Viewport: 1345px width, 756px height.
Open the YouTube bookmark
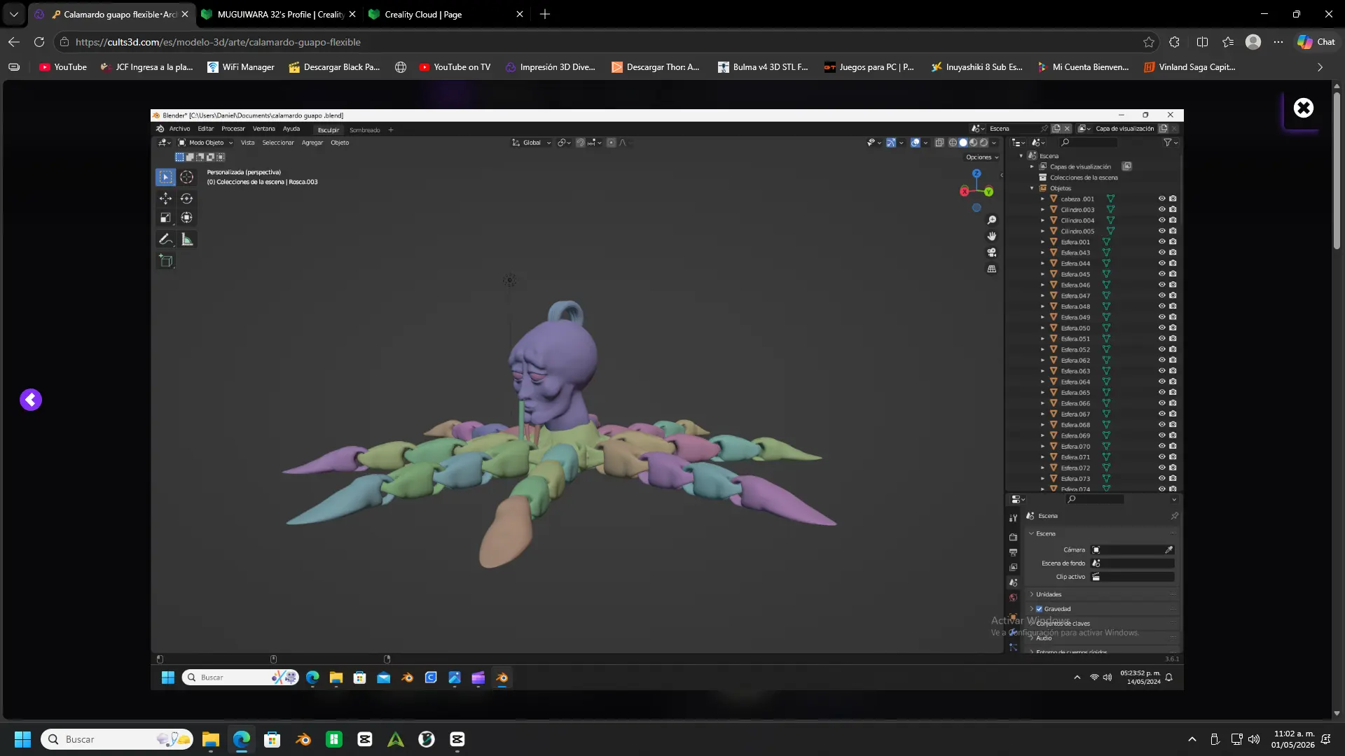click(x=63, y=67)
